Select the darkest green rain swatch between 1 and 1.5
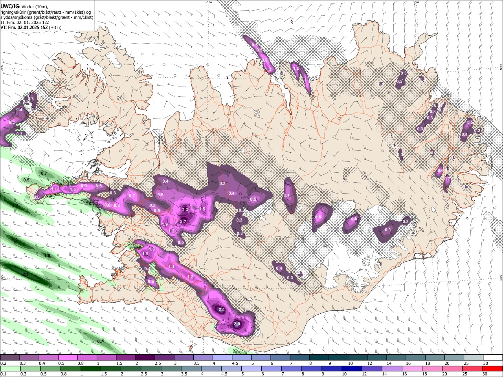 tap(91, 368)
